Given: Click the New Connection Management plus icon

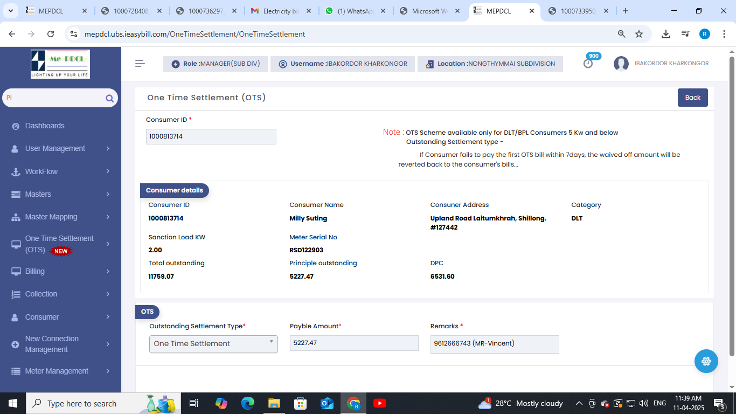Looking at the screenshot, I should [15, 344].
